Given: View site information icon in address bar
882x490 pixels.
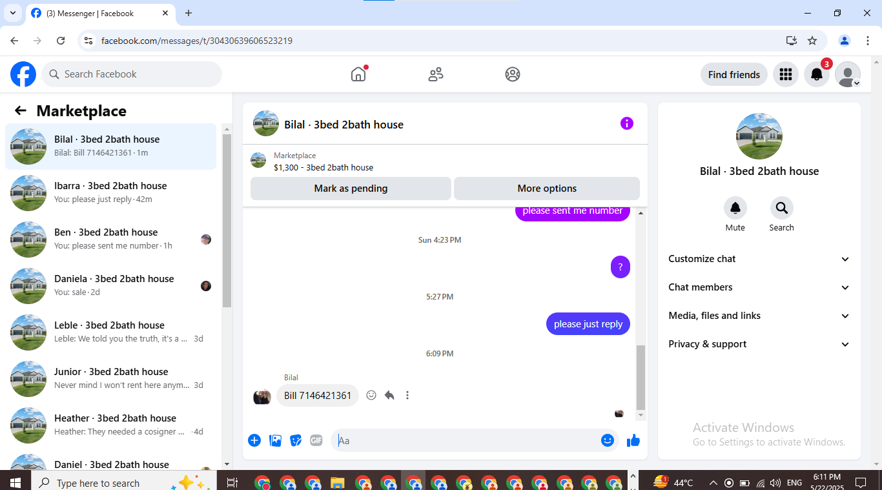Looking at the screenshot, I should point(89,41).
